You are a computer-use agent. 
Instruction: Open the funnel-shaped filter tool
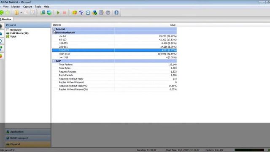coord(81,13)
